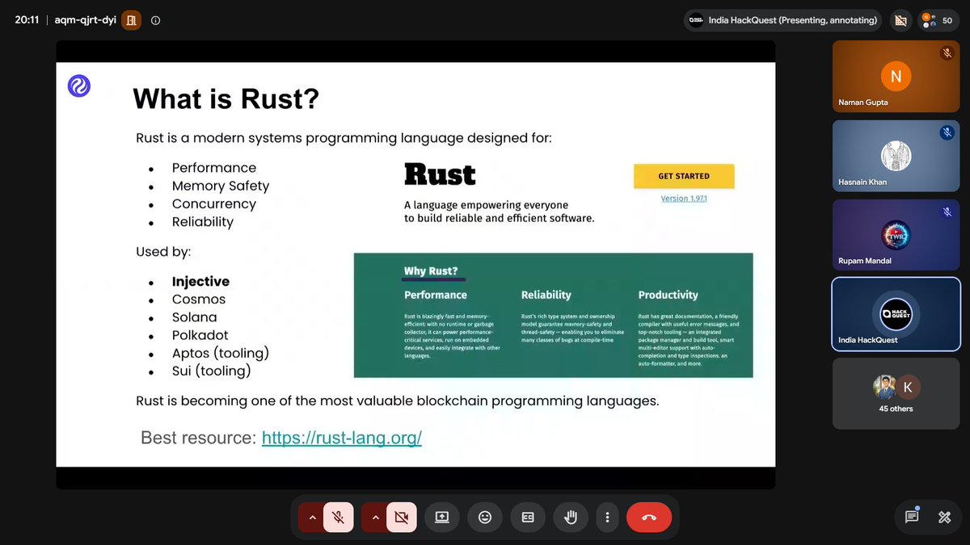Click the "Polkadot" bullet
The width and height of the screenshot is (970, 545).
point(200,335)
